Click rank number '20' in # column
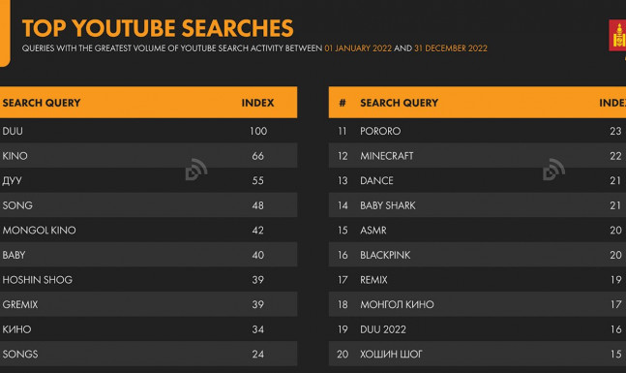Viewport: 626px width, 373px height. pos(343,354)
